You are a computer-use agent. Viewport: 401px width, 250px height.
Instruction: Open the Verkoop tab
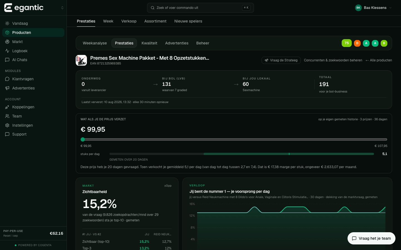pos(129,21)
